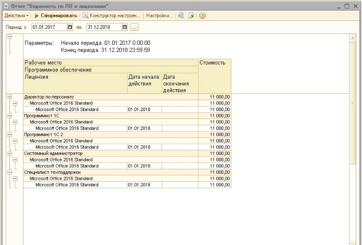Click the settings constructor wand icon
This screenshot has height=245, width=362.
85,15
